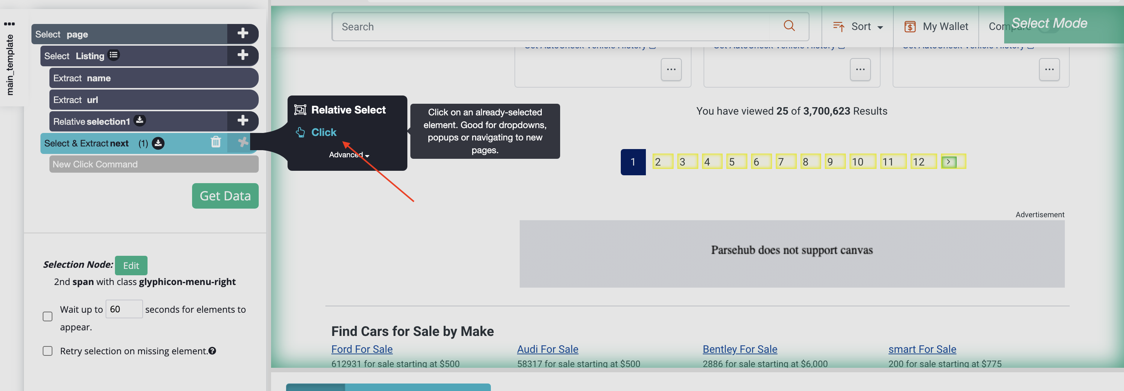The height and width of the screenshot is (391, 1124).
Task: Expand the Advanced commands dropdown
Action: (349, 155)
